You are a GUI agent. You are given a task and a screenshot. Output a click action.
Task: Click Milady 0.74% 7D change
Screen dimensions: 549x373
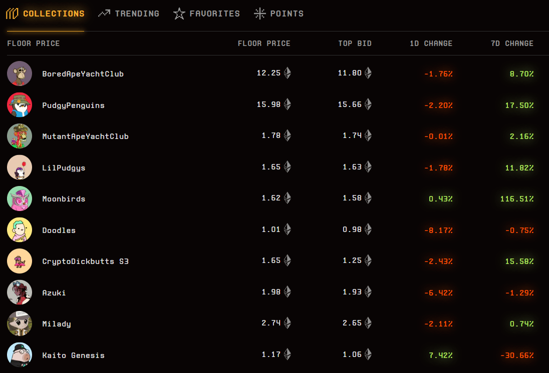point(521,324)
